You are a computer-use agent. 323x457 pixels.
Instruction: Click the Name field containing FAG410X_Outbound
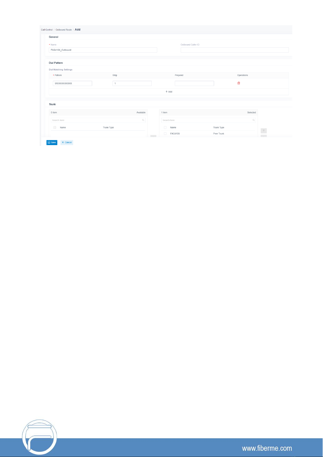(x=103, y=50)
